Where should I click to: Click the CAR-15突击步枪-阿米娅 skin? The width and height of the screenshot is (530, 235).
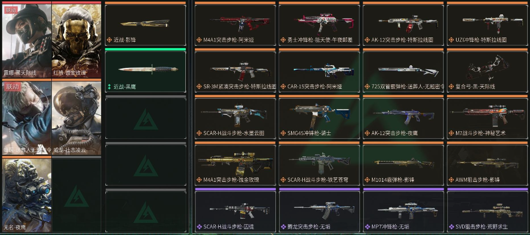pyautogui.click(x=319, y=71)
